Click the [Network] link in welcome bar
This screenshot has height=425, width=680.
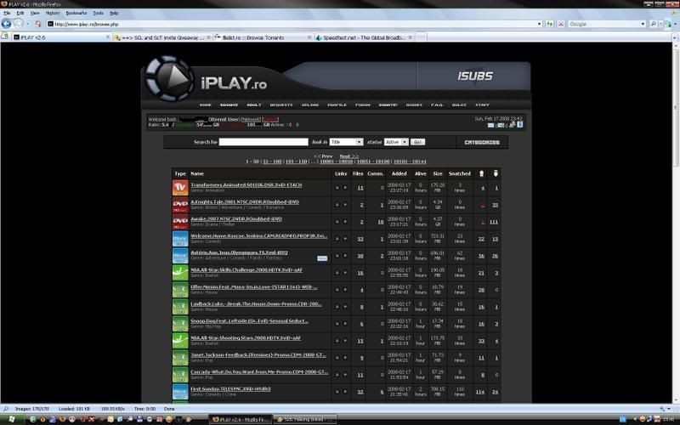251,119
